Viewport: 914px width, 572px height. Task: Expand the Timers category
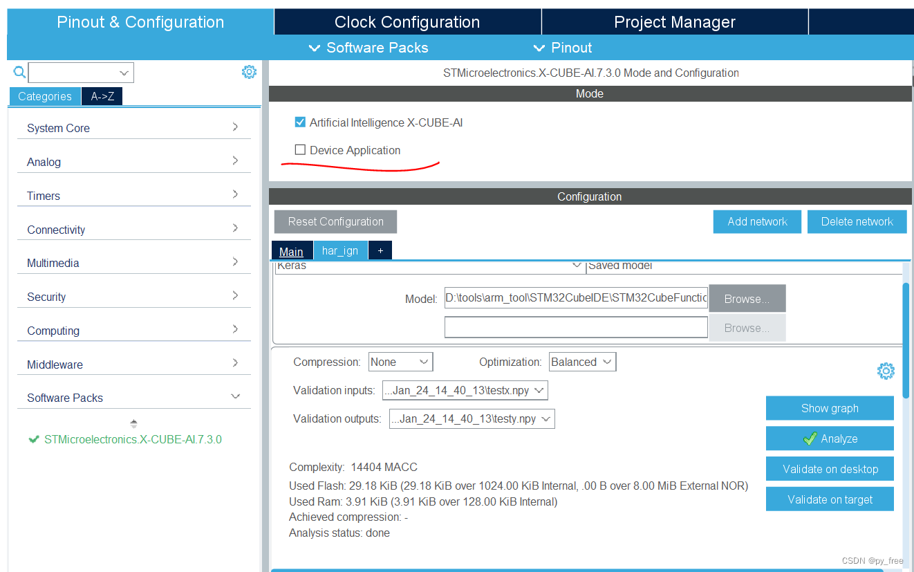click(133, 196)
